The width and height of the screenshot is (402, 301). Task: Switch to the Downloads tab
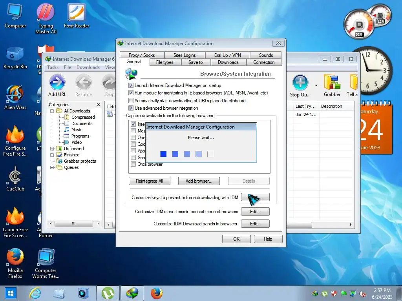coord(228,62)
